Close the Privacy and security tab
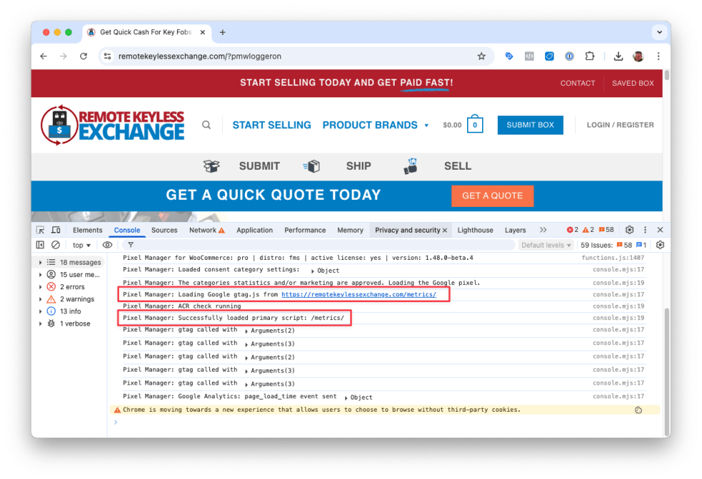The image size is (702, 479). (x=445, y=230)
